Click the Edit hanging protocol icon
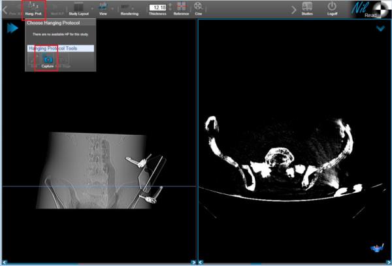392x266 pixels. 33,60
